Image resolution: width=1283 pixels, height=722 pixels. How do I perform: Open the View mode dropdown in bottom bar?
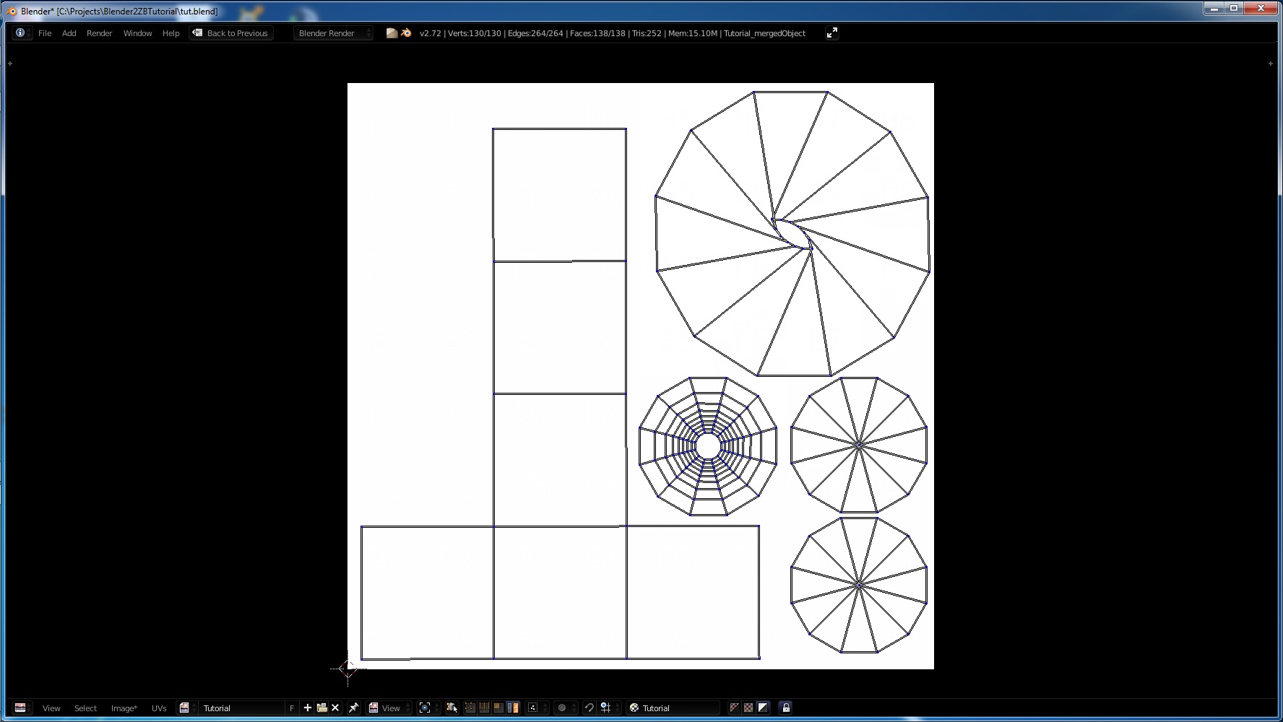[x=389, y=708]
